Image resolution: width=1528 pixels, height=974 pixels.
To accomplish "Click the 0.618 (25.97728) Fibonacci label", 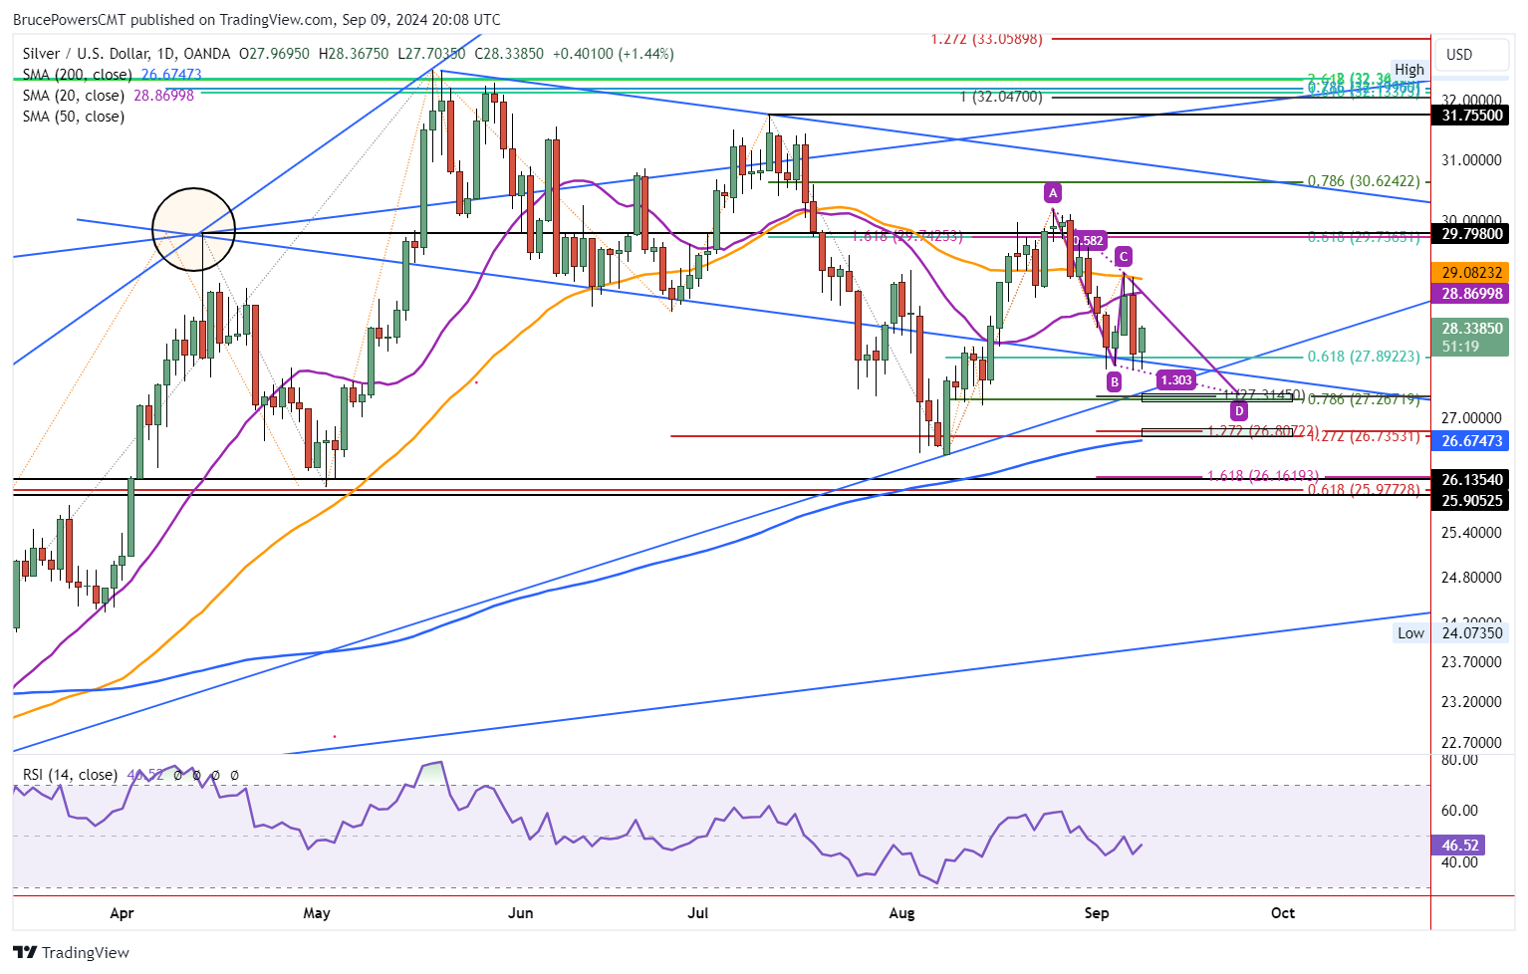I will pyautogui.click(x=1364, y=490).
